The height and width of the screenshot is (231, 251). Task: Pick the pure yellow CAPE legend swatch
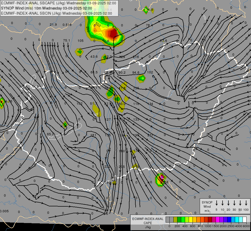[x=191, y=220]
